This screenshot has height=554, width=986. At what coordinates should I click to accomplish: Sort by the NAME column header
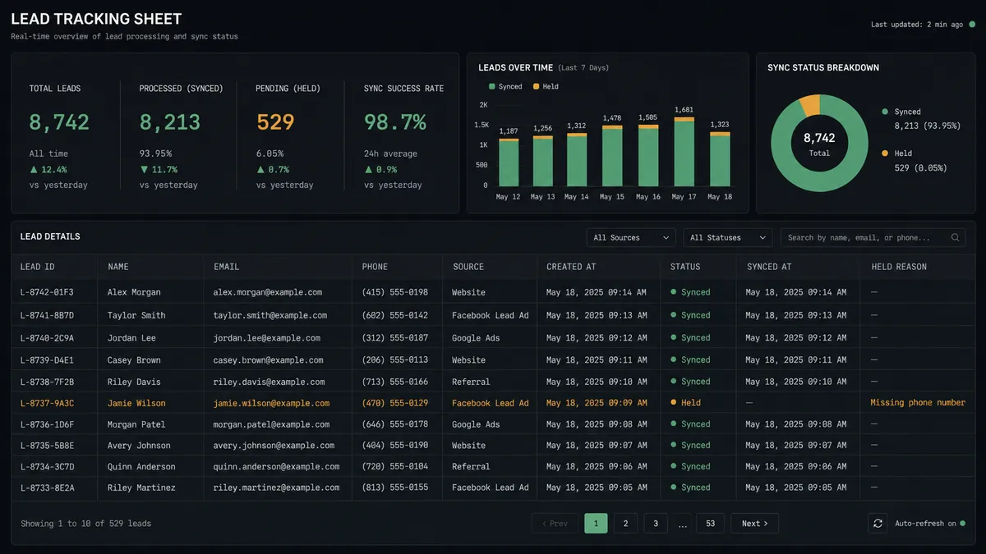click(x=118, y=267)
